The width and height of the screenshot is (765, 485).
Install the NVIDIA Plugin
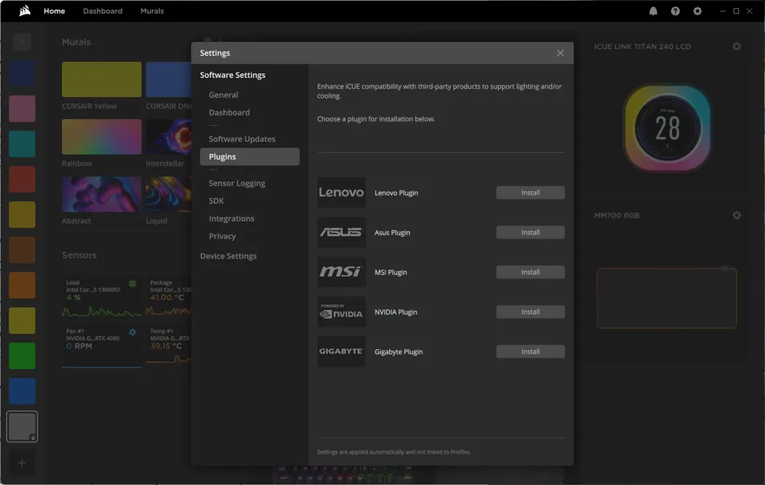pos(530,312)
